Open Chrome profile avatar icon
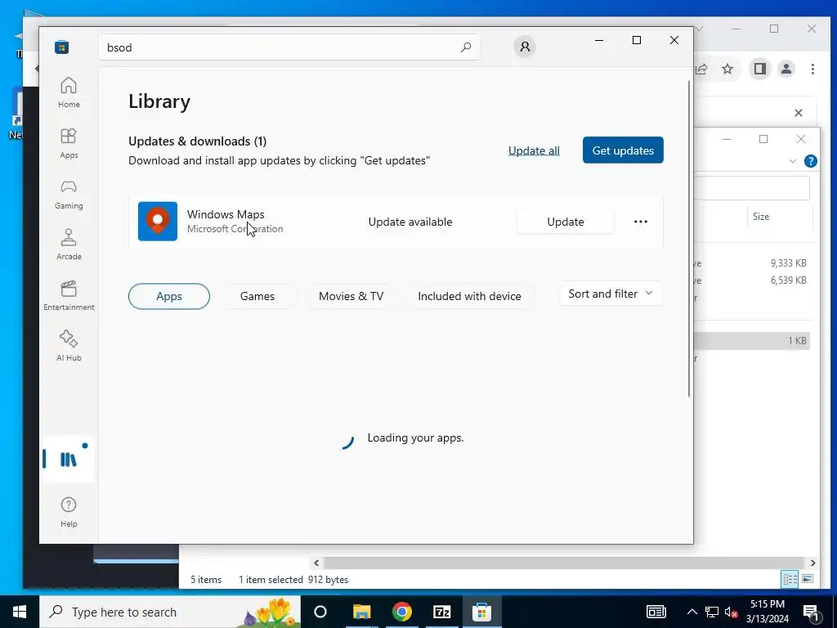Image resolution: width=837 pixels, height=628 pixels. (x=786, y=69)
